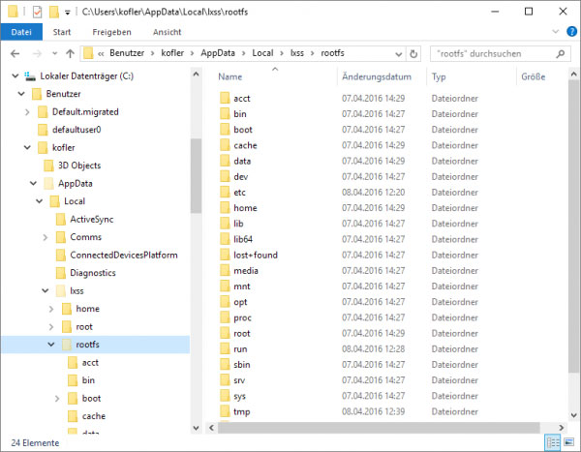
Task: Select the tmp folder icon in file list
Action: click(225, 411)
